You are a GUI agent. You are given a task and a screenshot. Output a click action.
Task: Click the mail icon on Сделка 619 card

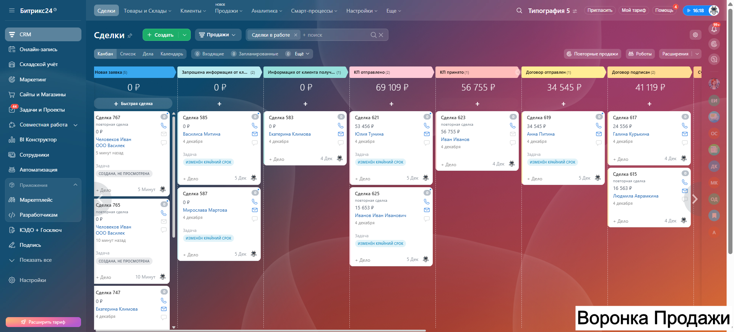pyautogui.click(x=599, y=134)
